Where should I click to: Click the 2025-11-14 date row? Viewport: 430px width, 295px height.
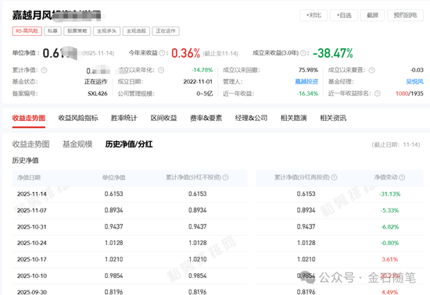[x=32, y=194]
